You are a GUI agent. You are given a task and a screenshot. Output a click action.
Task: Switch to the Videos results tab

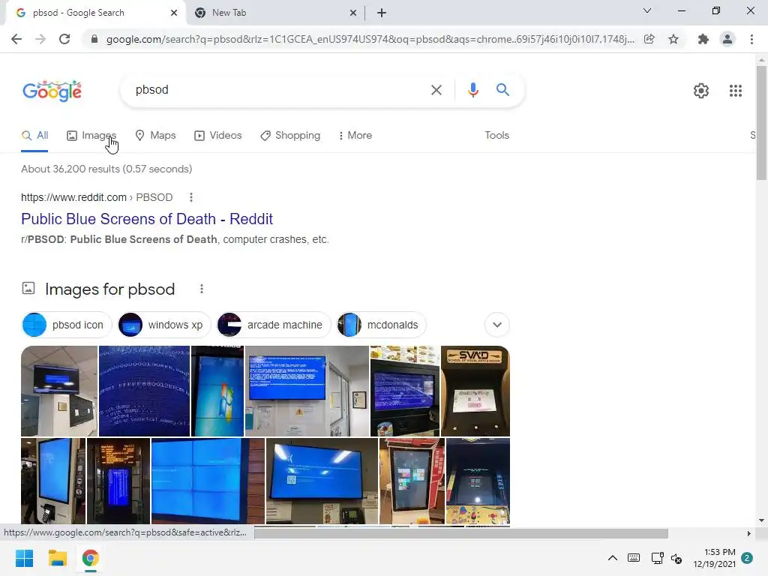(x=218, y=135)
